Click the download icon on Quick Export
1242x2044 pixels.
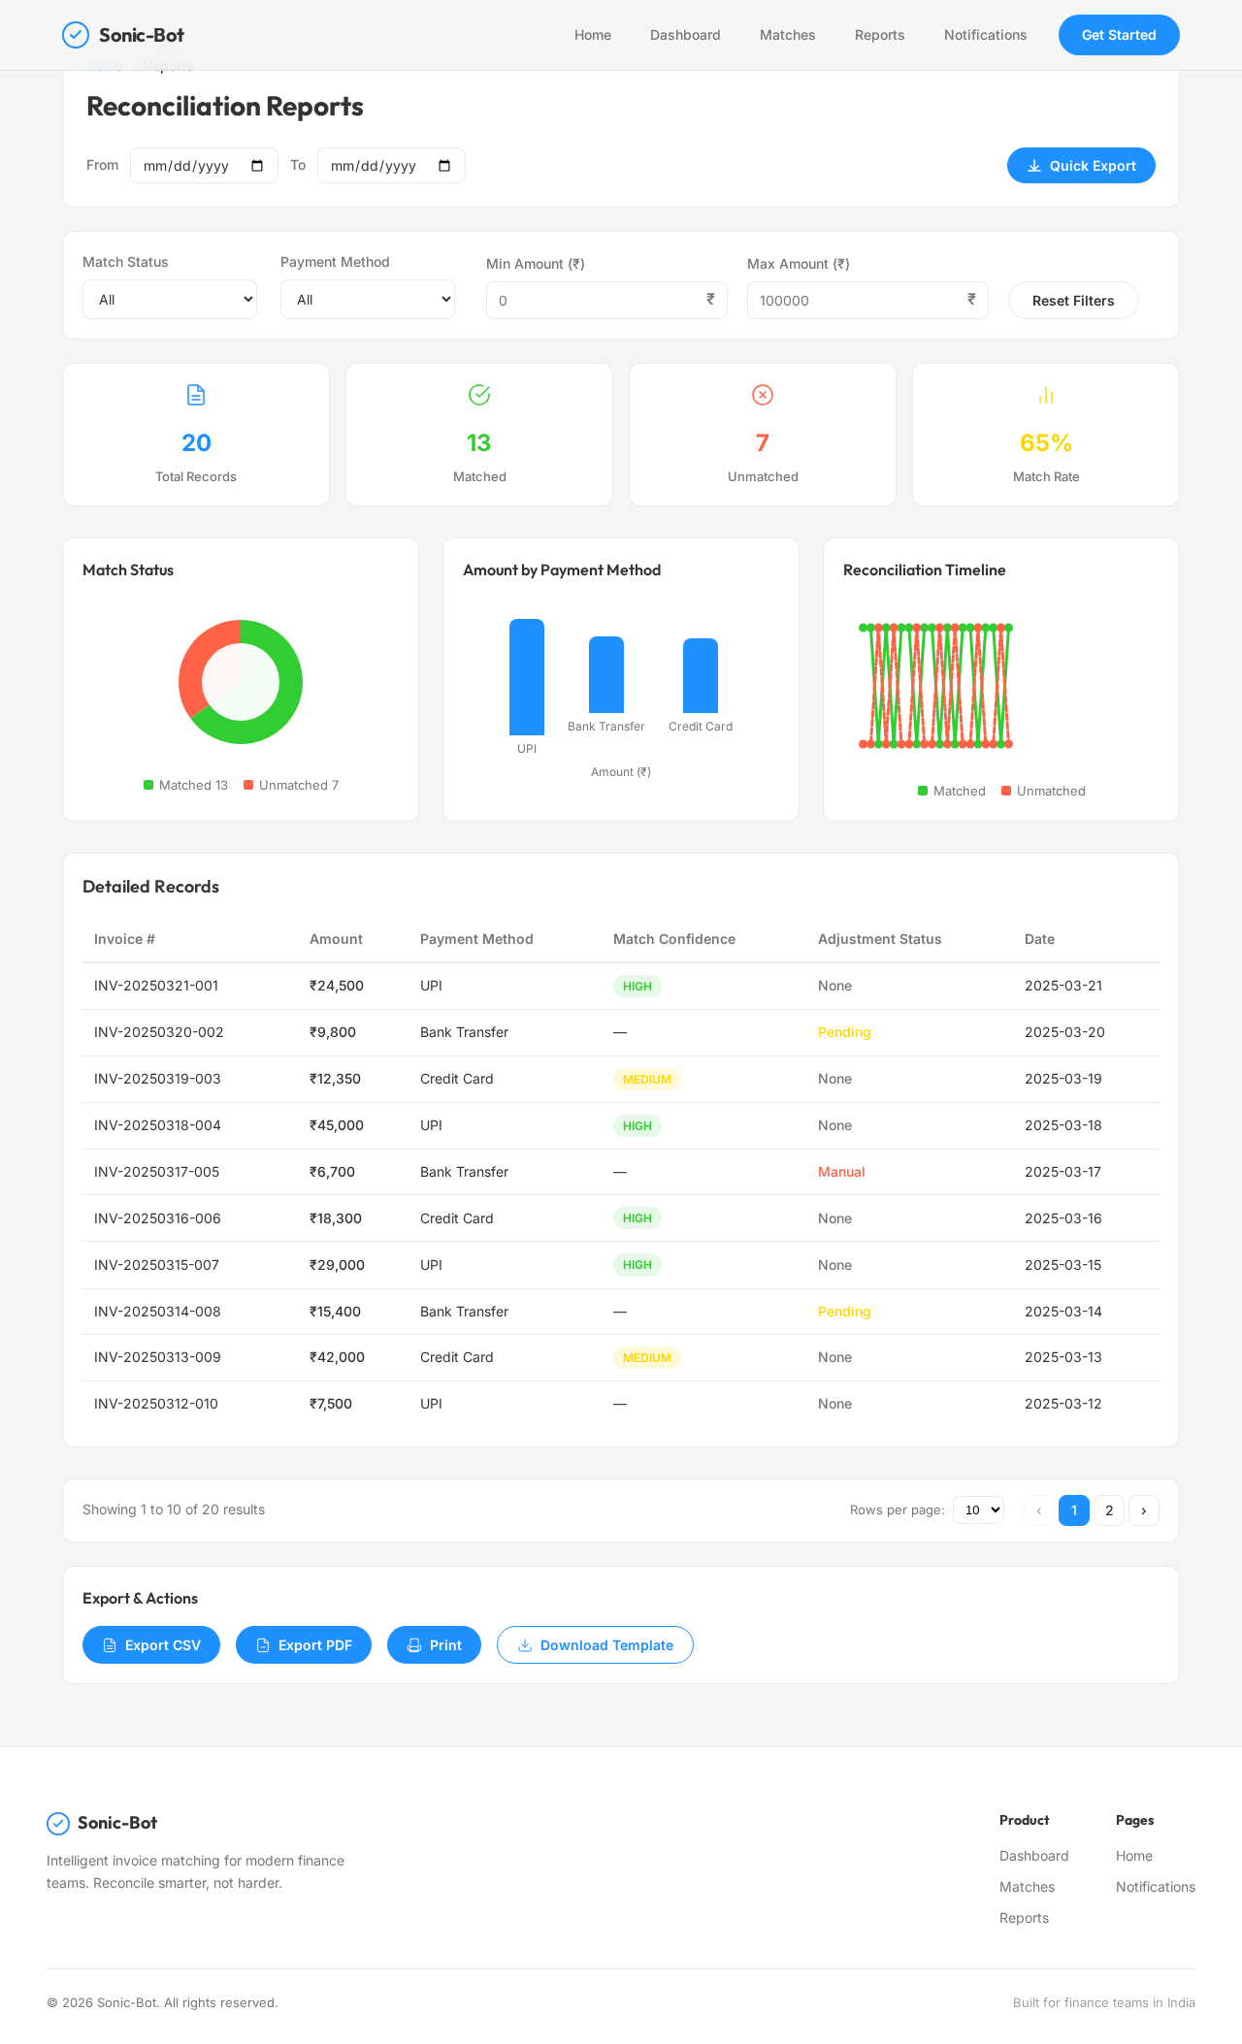tap(1034, 166)
